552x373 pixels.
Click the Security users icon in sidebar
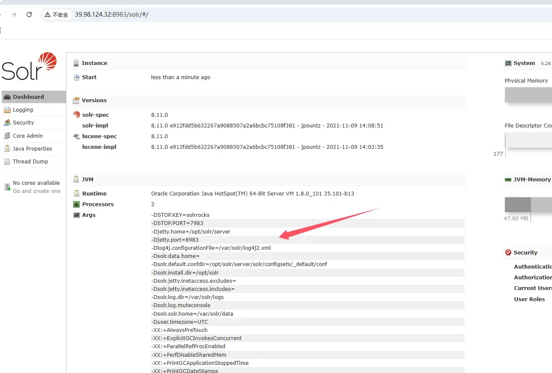[7, 123]
